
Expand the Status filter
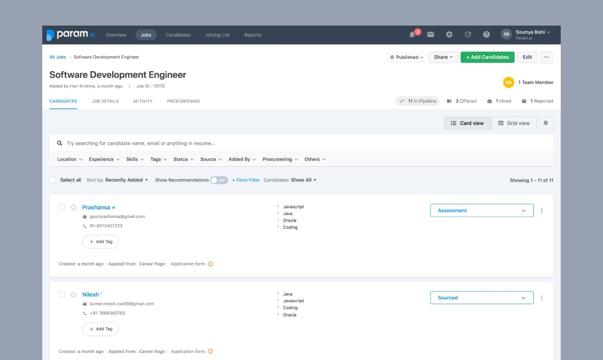coord(183,159)
